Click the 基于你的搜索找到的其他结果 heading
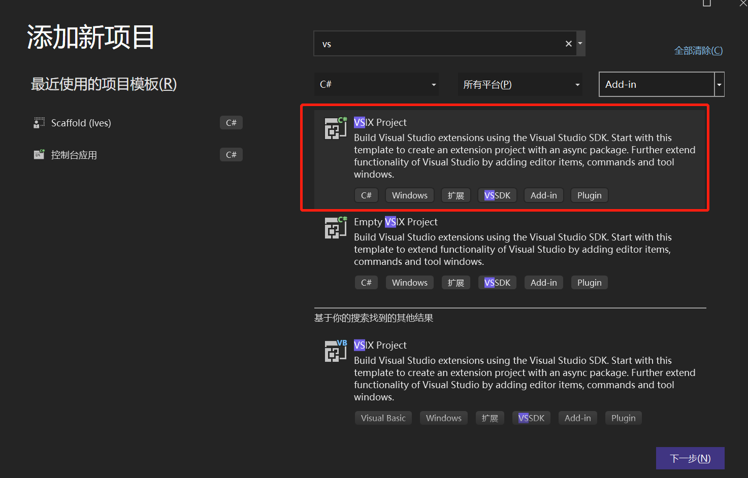The width and height of the screenshot is (748, 478). 374,318
